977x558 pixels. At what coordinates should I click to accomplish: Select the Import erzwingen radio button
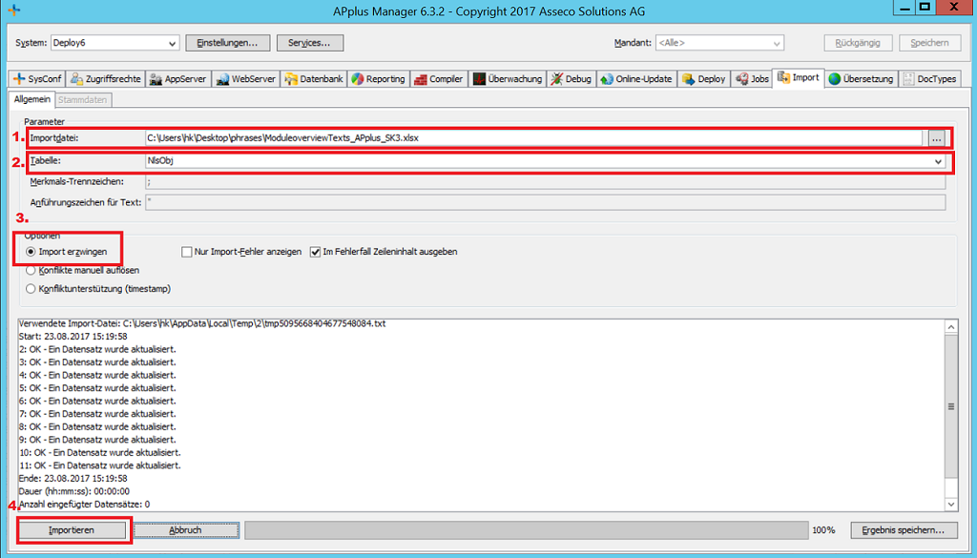tap(31, 252)
